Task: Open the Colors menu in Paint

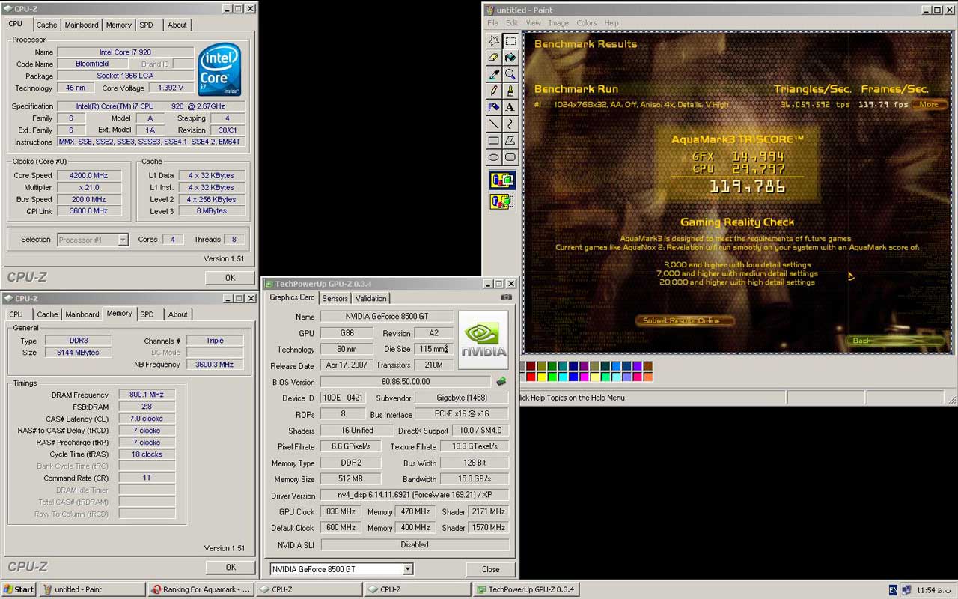Action: click(x=586, y=23)
